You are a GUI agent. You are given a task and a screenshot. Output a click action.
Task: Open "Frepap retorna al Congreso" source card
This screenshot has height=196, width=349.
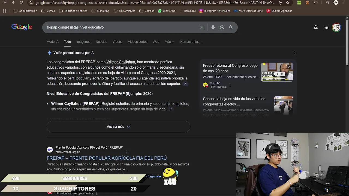[x=230, y=68]
